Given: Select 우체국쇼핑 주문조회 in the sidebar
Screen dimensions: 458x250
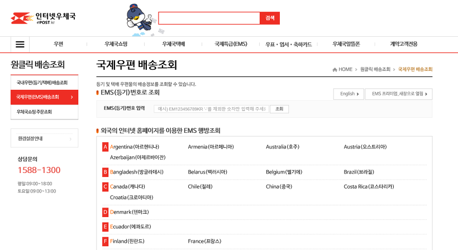Looking at the screenshot, I should click(x=44, y=112).
